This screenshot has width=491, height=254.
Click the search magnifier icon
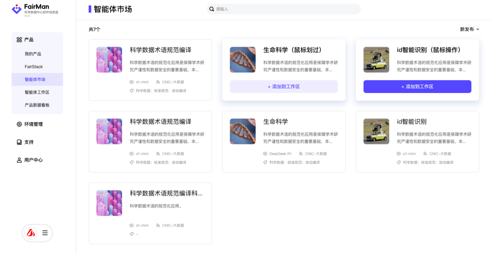pos(212,9)
